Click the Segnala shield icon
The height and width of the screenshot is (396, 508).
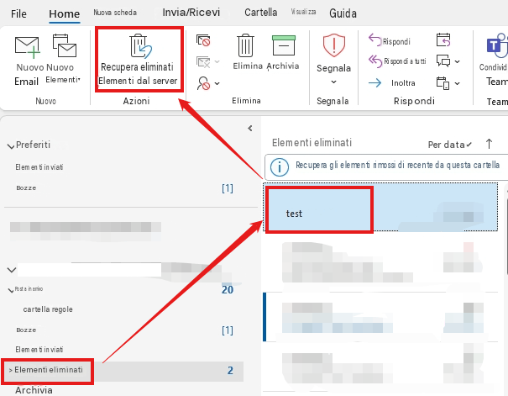coord(334,45)
